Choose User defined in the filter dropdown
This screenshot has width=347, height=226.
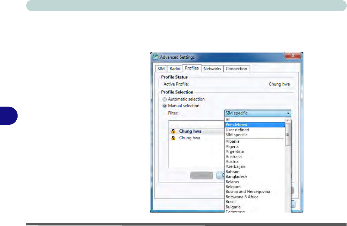[x=237, y=130]
